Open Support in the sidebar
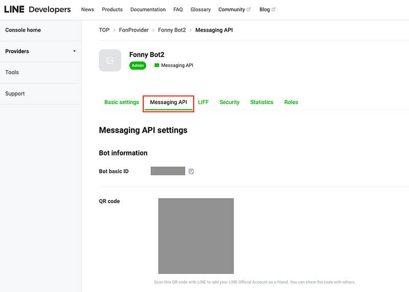 (15, 94)
